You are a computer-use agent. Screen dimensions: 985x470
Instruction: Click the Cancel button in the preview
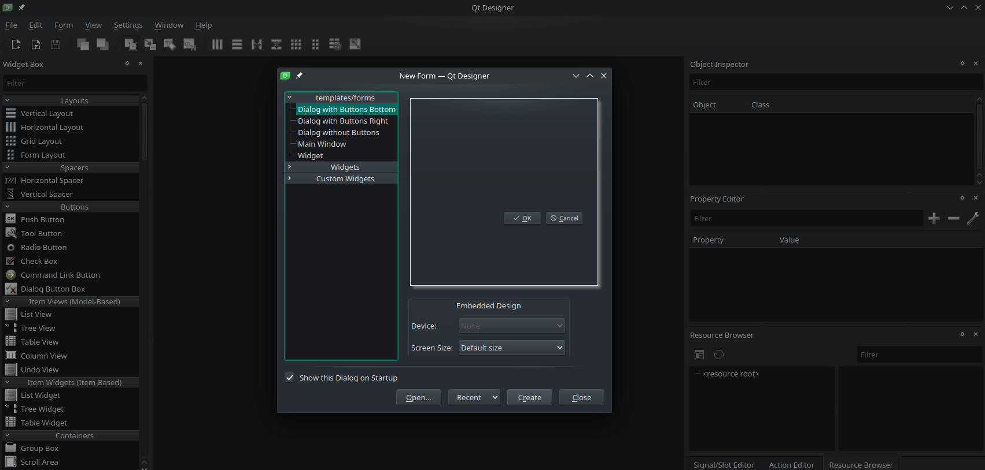click(564, 218)
